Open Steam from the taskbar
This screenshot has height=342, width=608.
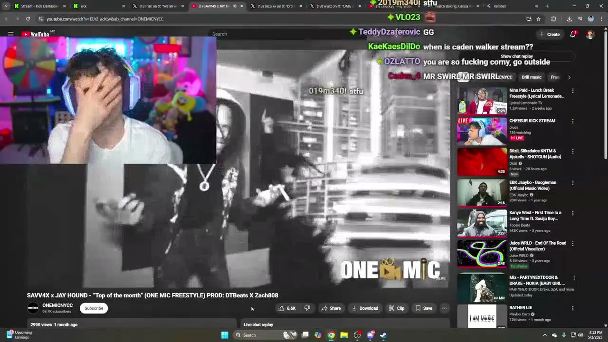tap(383, 335)
